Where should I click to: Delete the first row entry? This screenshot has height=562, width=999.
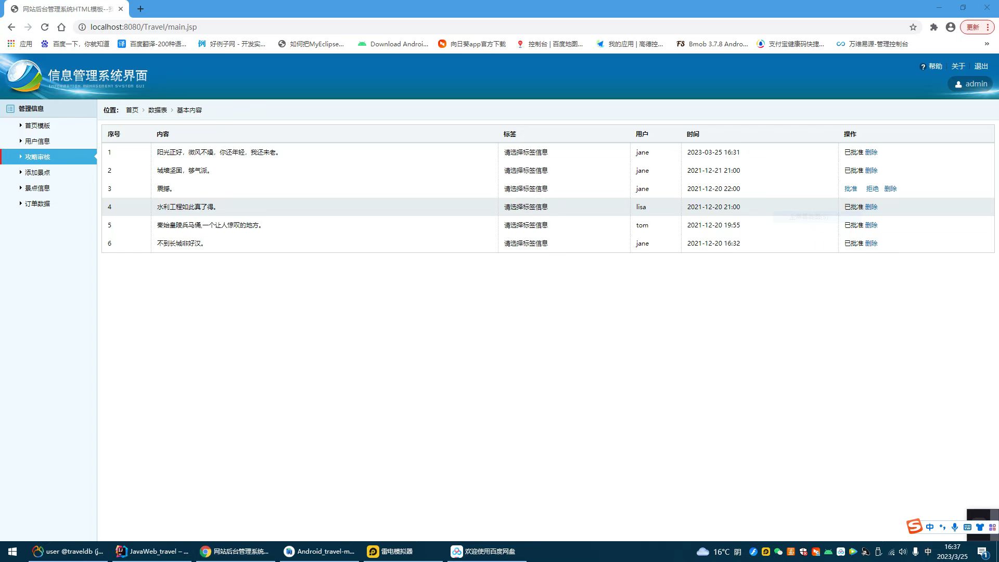(x=872, y=152)
